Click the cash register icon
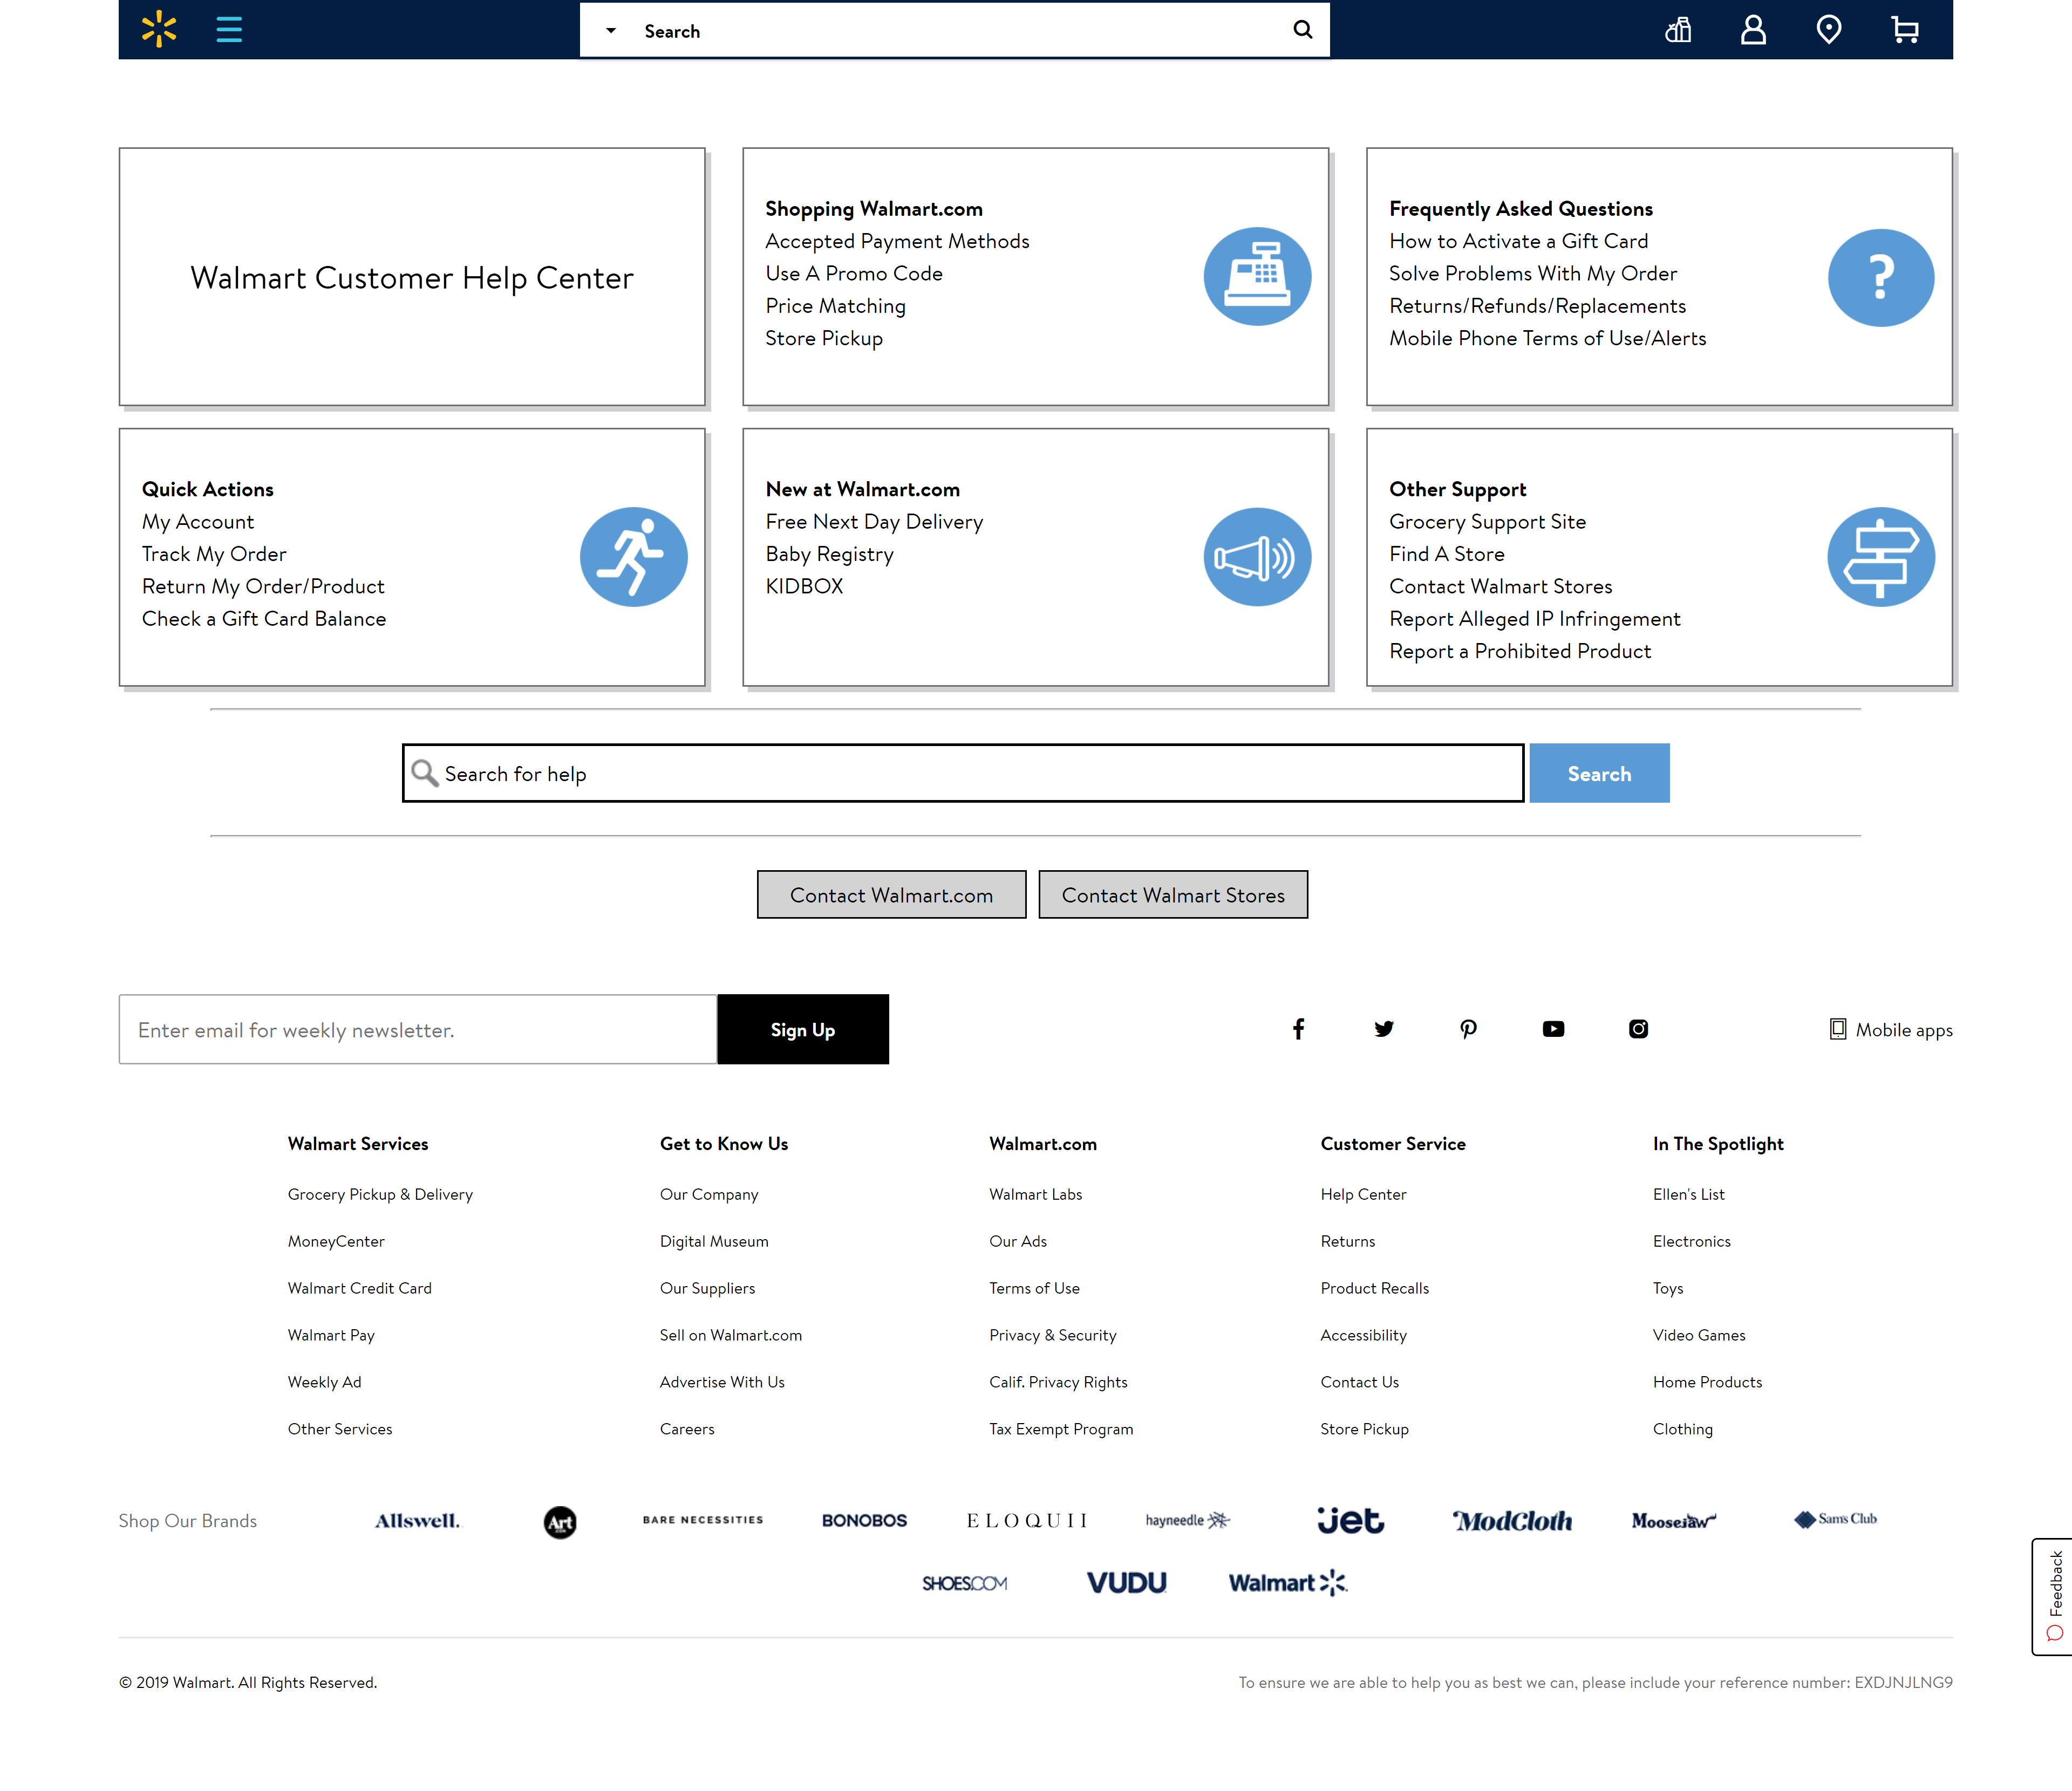The height and width of the screenshot is (1791, 2072). click(1257, 276)
